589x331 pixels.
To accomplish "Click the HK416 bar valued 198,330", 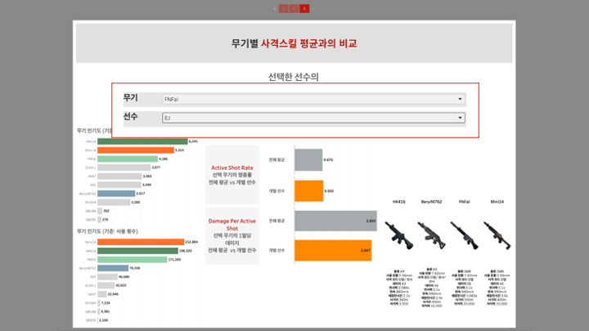I will 138,251.
